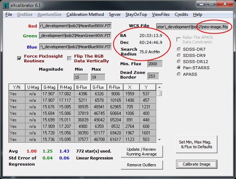Click the Min. Flux input field
The height and width of the screenshot is (179, 236).
pyautogui.click(x=155, y=64)
